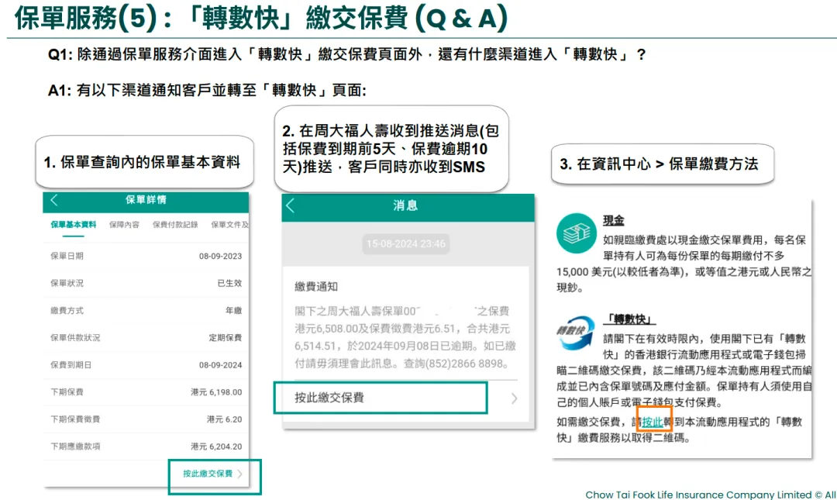Image resolution: width=837 pixels, height=500 pixels.
Task: Click the Q1 question line
Action: pos(347,54)
